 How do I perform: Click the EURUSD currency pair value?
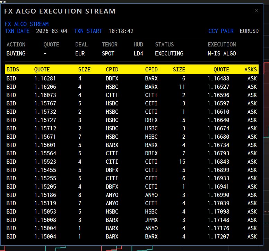coord(249,31)
